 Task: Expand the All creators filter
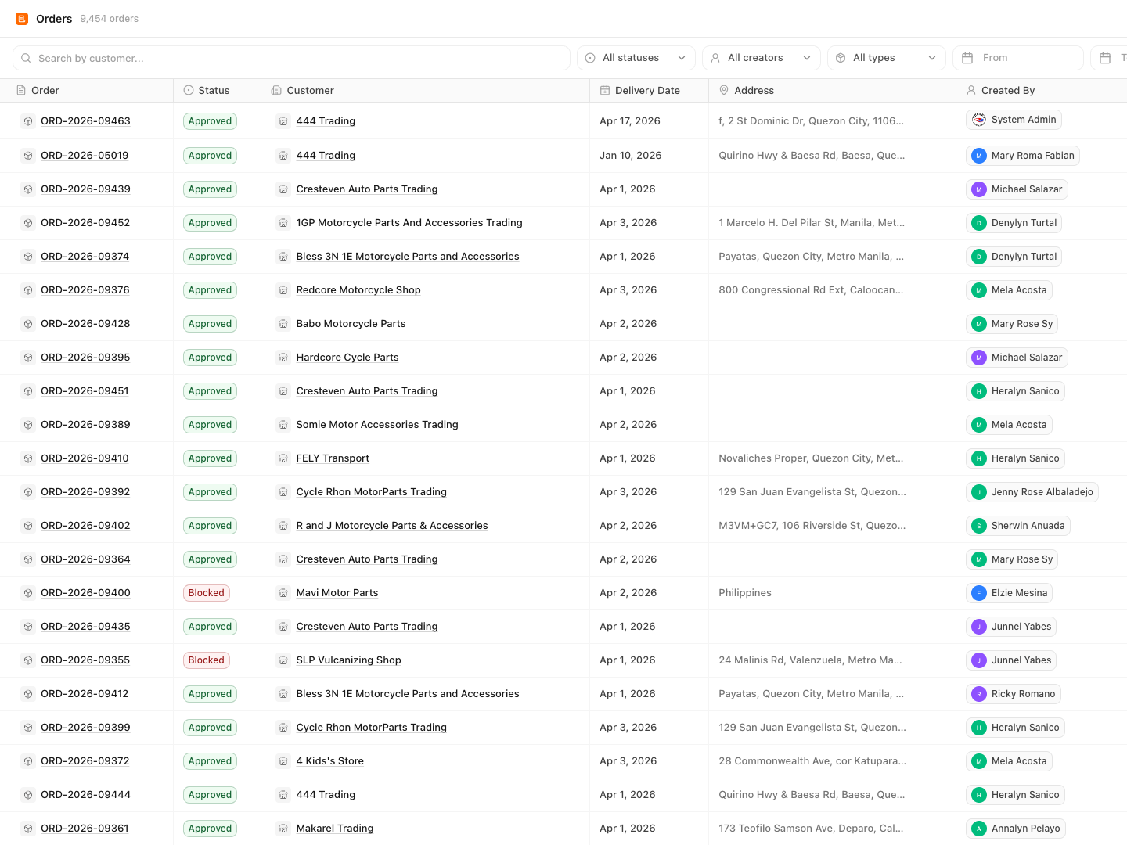click(x=762, y=58)
